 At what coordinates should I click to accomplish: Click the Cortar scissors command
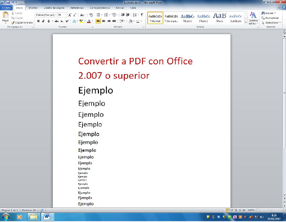pos(17,13)
